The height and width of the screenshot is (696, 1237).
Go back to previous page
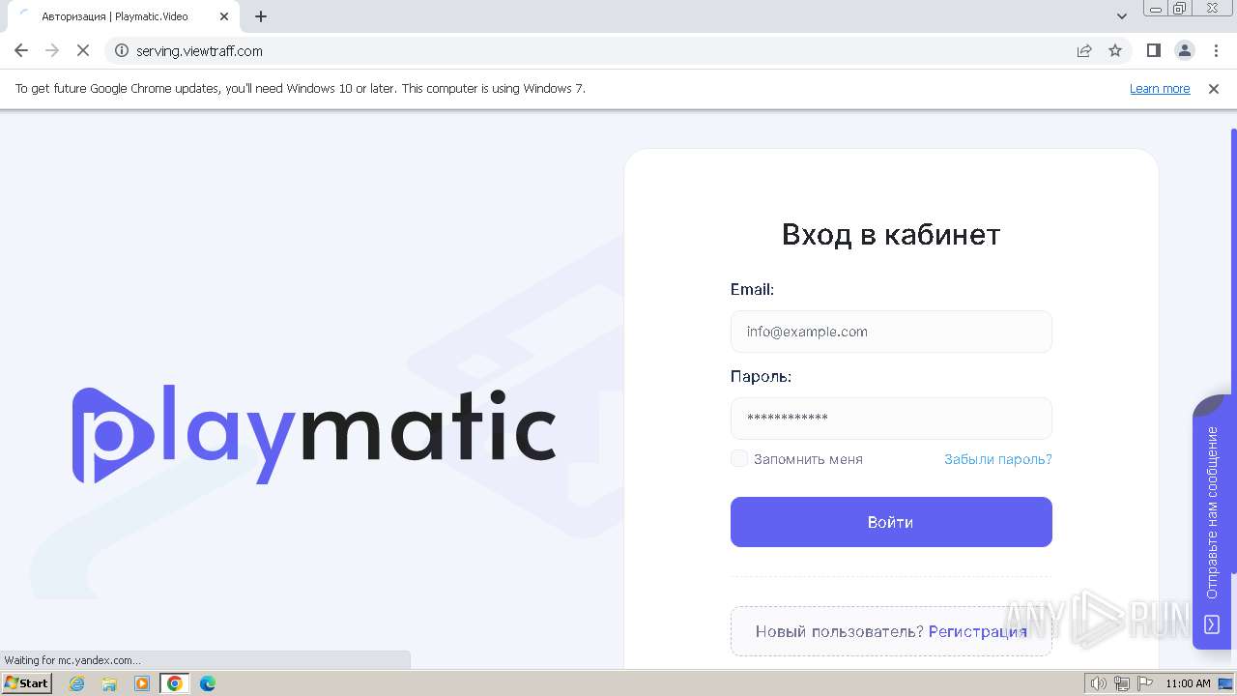[21, 51]
